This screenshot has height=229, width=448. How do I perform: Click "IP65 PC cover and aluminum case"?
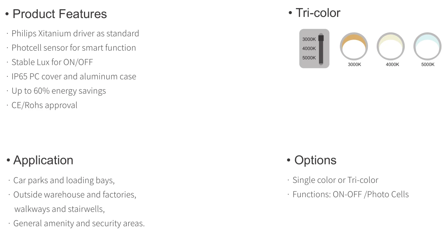coord(74,76)
